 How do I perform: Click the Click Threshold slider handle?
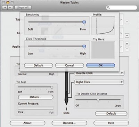(x=84, y=47)
